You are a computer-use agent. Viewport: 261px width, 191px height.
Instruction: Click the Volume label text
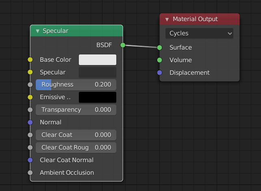181,60
